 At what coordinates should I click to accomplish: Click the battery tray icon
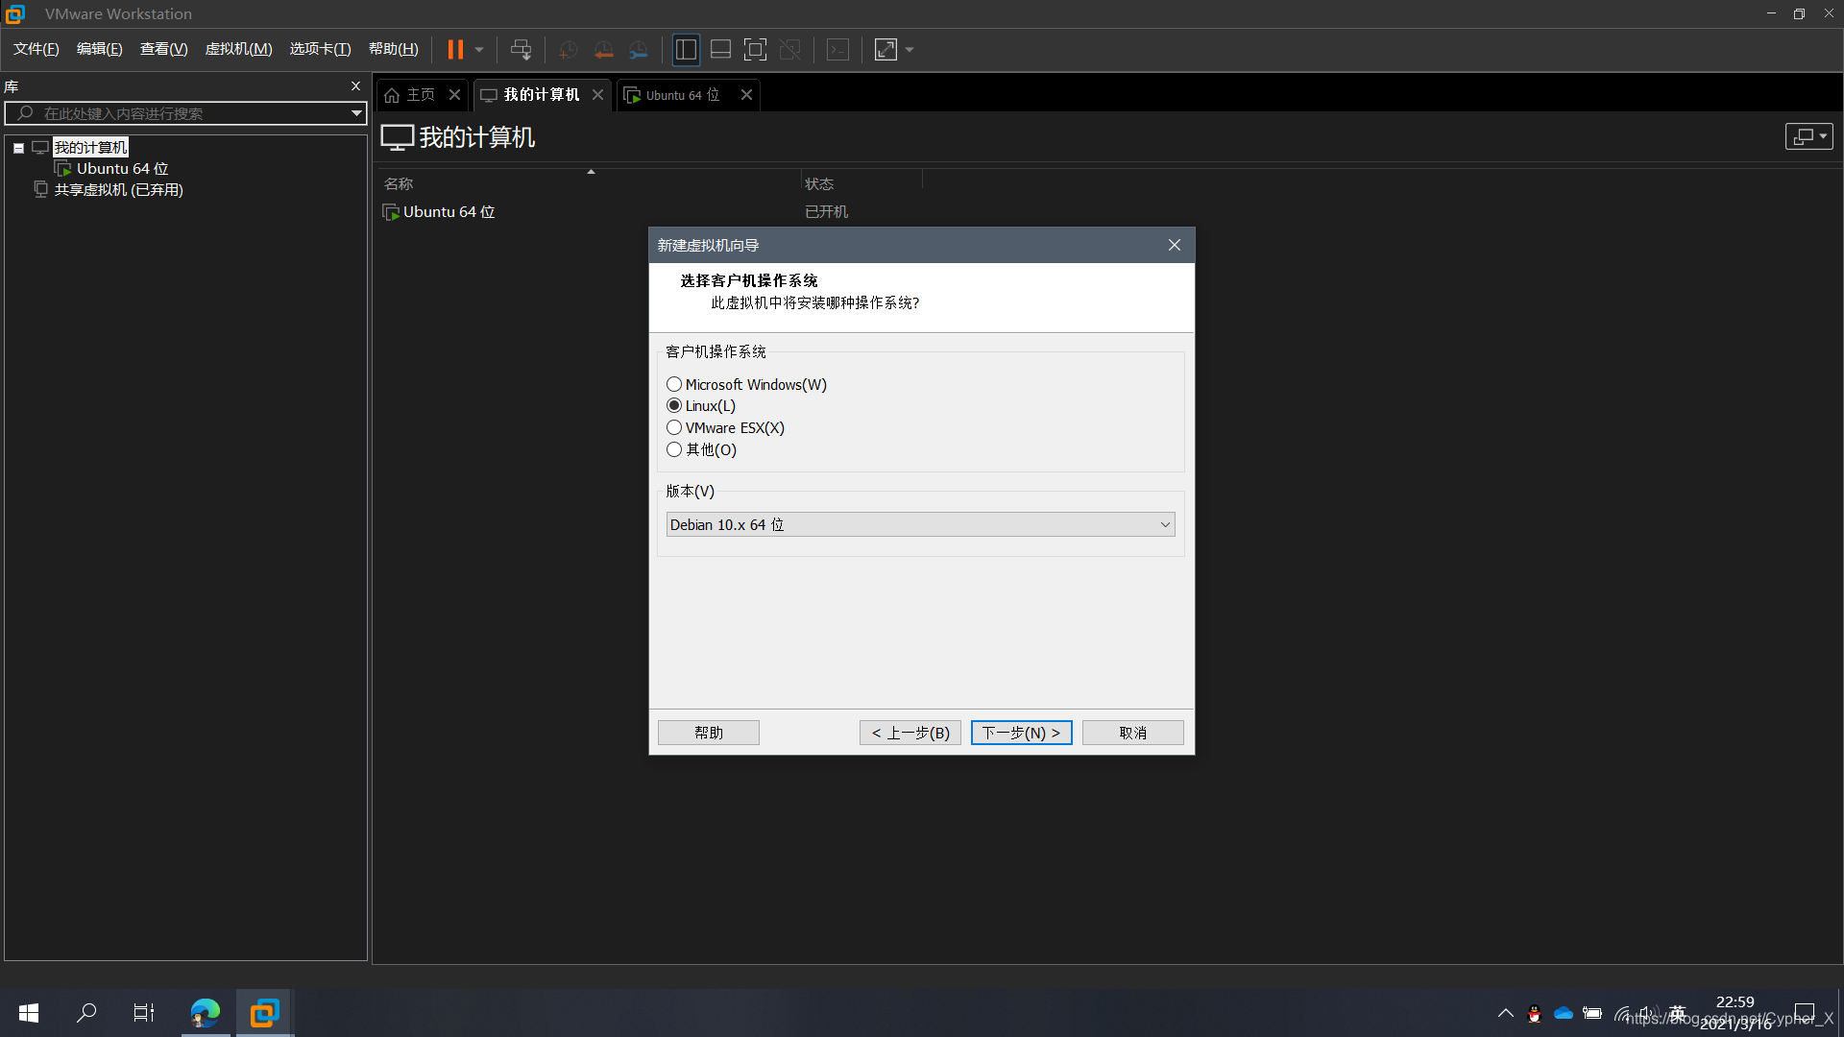click(1592, 1013)
